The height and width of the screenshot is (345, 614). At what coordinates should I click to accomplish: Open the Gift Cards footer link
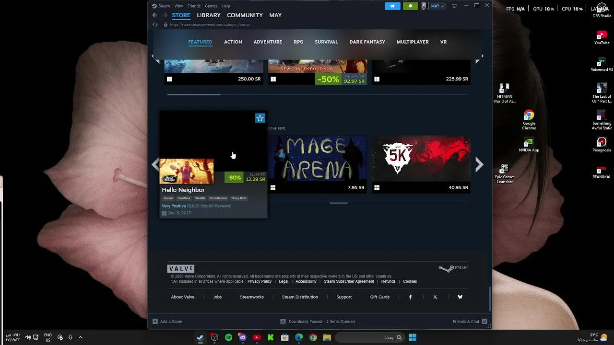click(x=379, y=297)
